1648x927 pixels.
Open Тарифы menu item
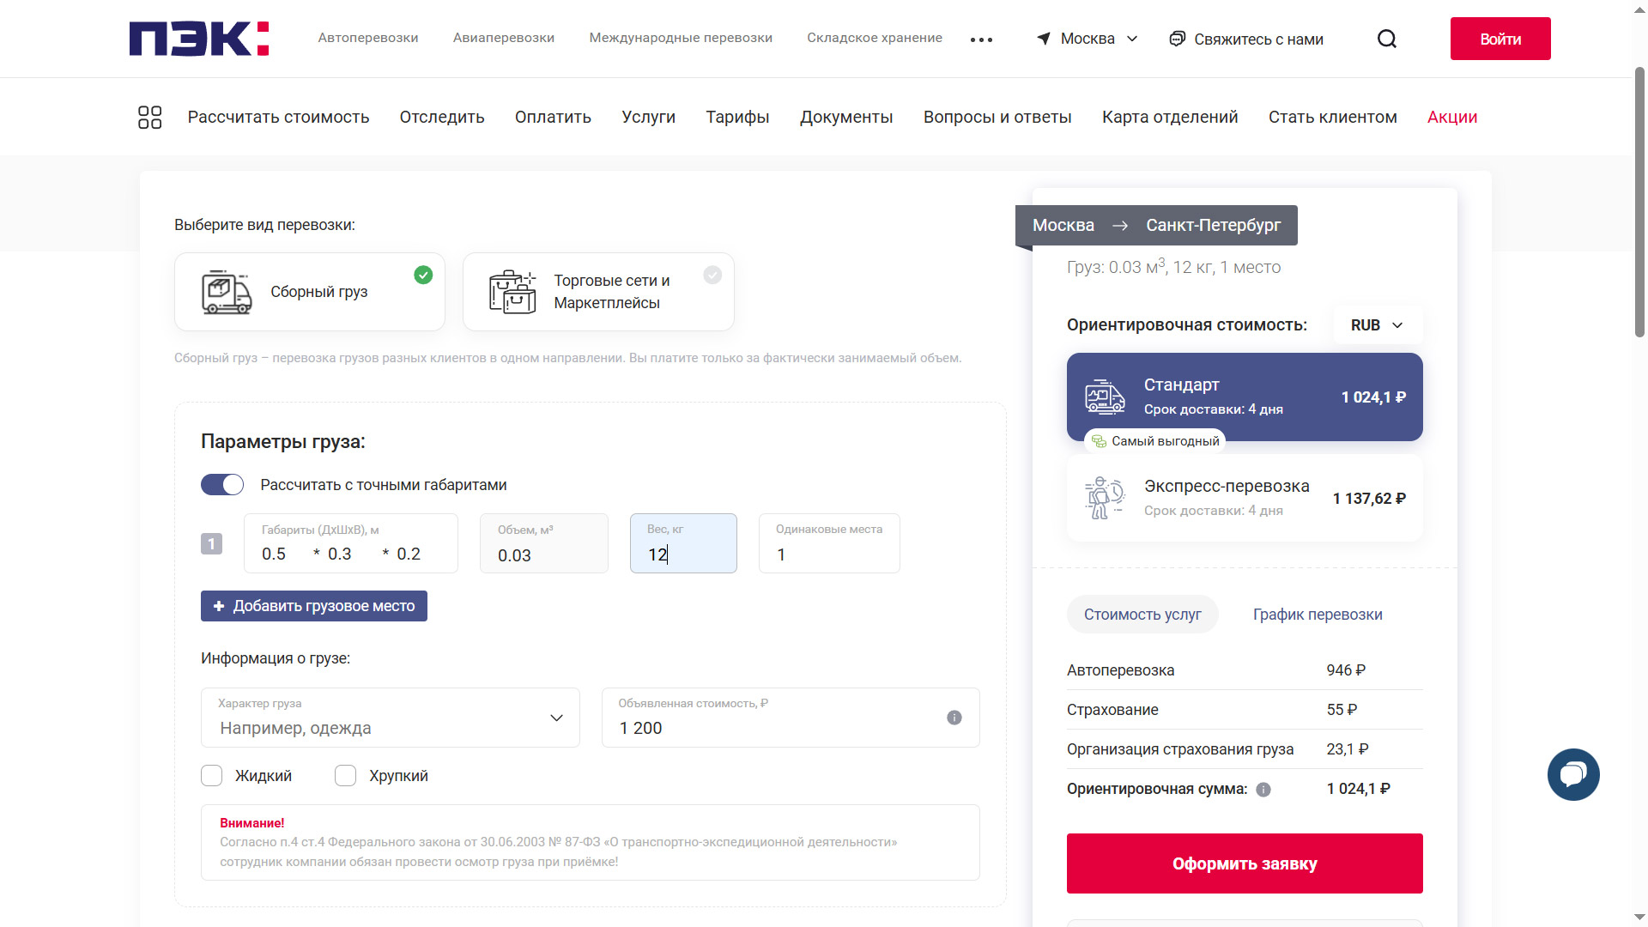(737, 118)
